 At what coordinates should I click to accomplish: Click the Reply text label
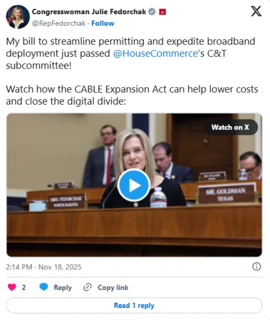click(x=63, y=287)
